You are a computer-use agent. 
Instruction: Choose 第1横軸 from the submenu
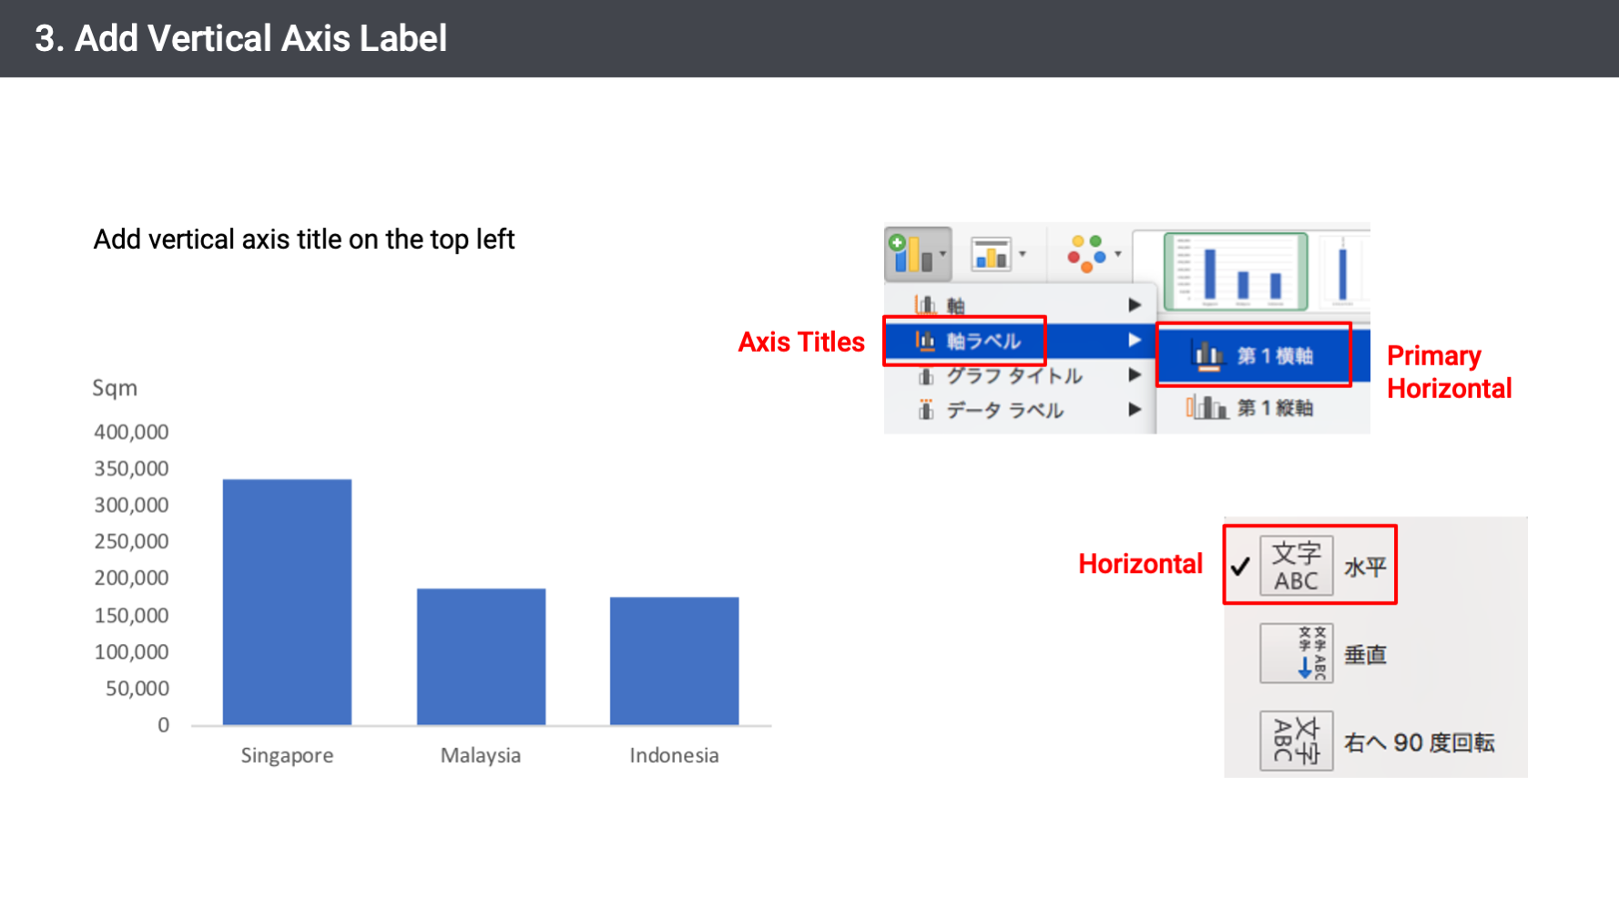coord(1274,355)
